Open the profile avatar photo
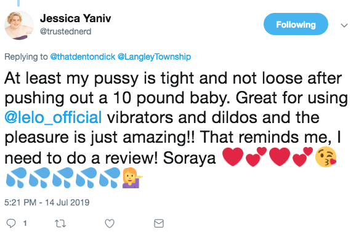This screenshot has height=235, width=356. click(19, 25)
